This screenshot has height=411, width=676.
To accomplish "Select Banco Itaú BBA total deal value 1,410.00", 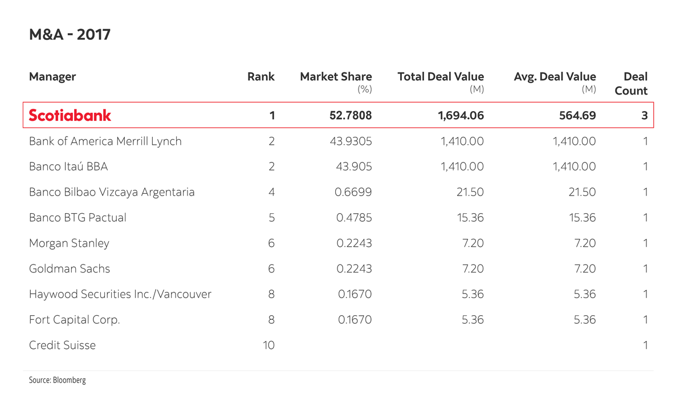I will click(x=462, y=166).
